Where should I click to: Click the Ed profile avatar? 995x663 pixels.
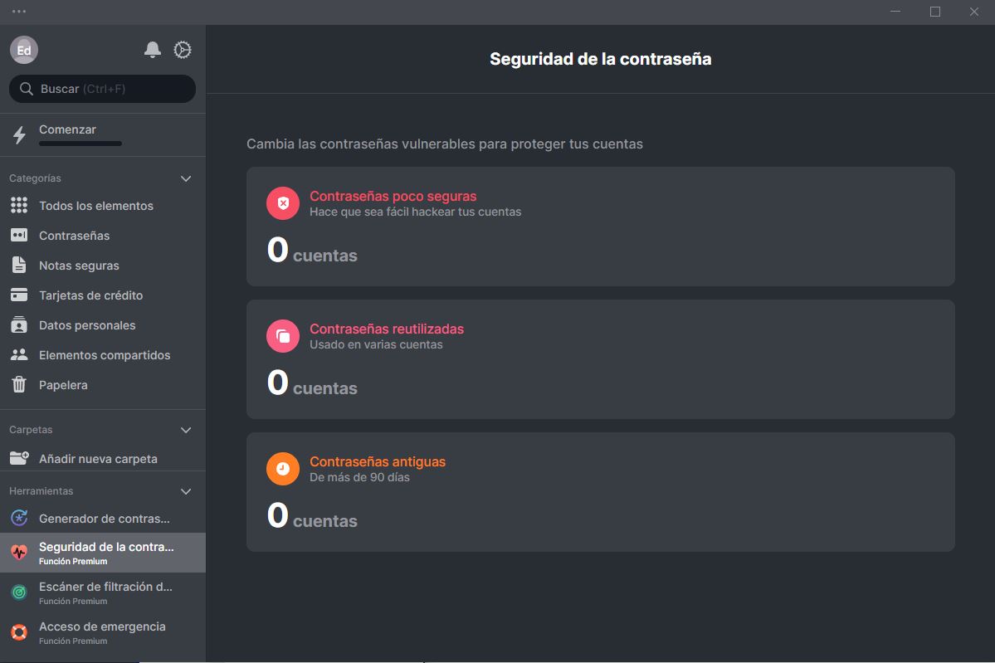click(x=24, y=50)
